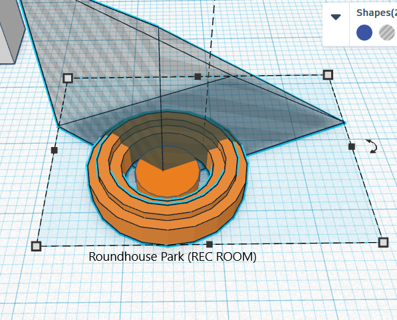Select the striped Hole swatch
Screen dimensions: 397x320
(x=387, y=33)
